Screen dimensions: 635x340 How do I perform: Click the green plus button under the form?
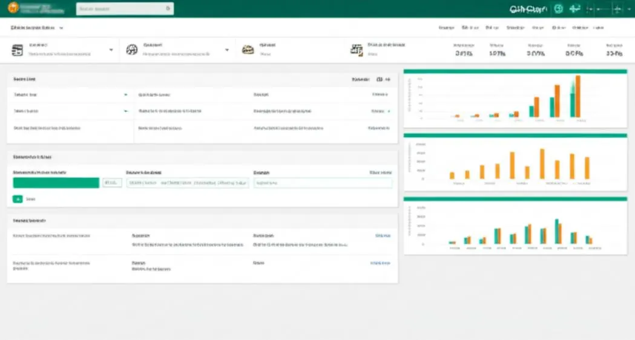pyautogui.click(x=18, y=199)
